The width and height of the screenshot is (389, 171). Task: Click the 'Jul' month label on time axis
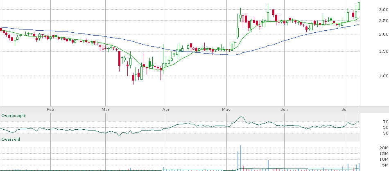pos(344,110)
